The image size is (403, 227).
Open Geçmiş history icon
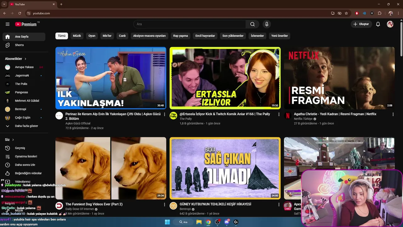click(x=8, y=148)
